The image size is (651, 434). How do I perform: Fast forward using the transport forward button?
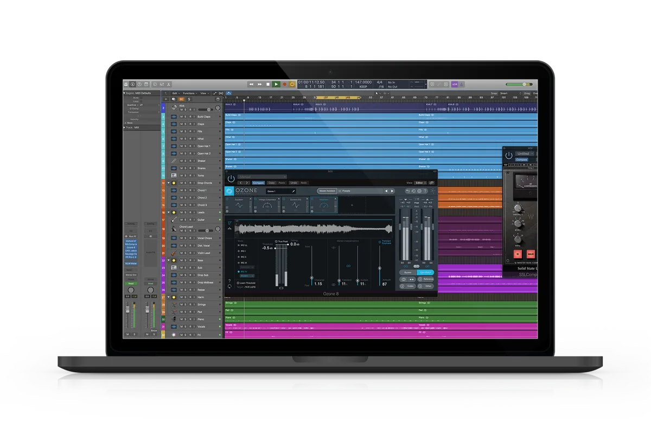(x=259, y=84)
